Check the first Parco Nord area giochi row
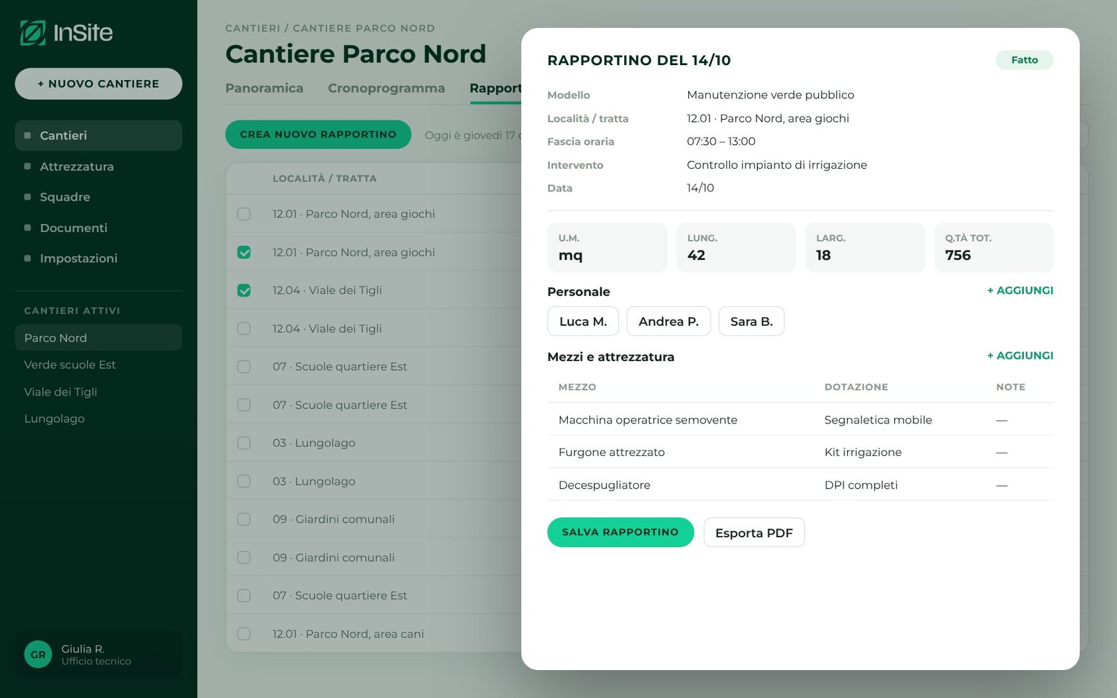 point(244,214)
